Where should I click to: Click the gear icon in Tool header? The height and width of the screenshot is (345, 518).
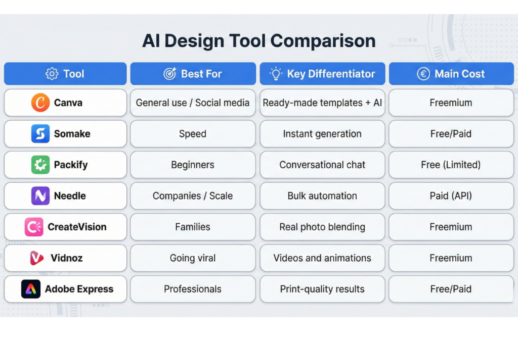(x=52, y=74)
